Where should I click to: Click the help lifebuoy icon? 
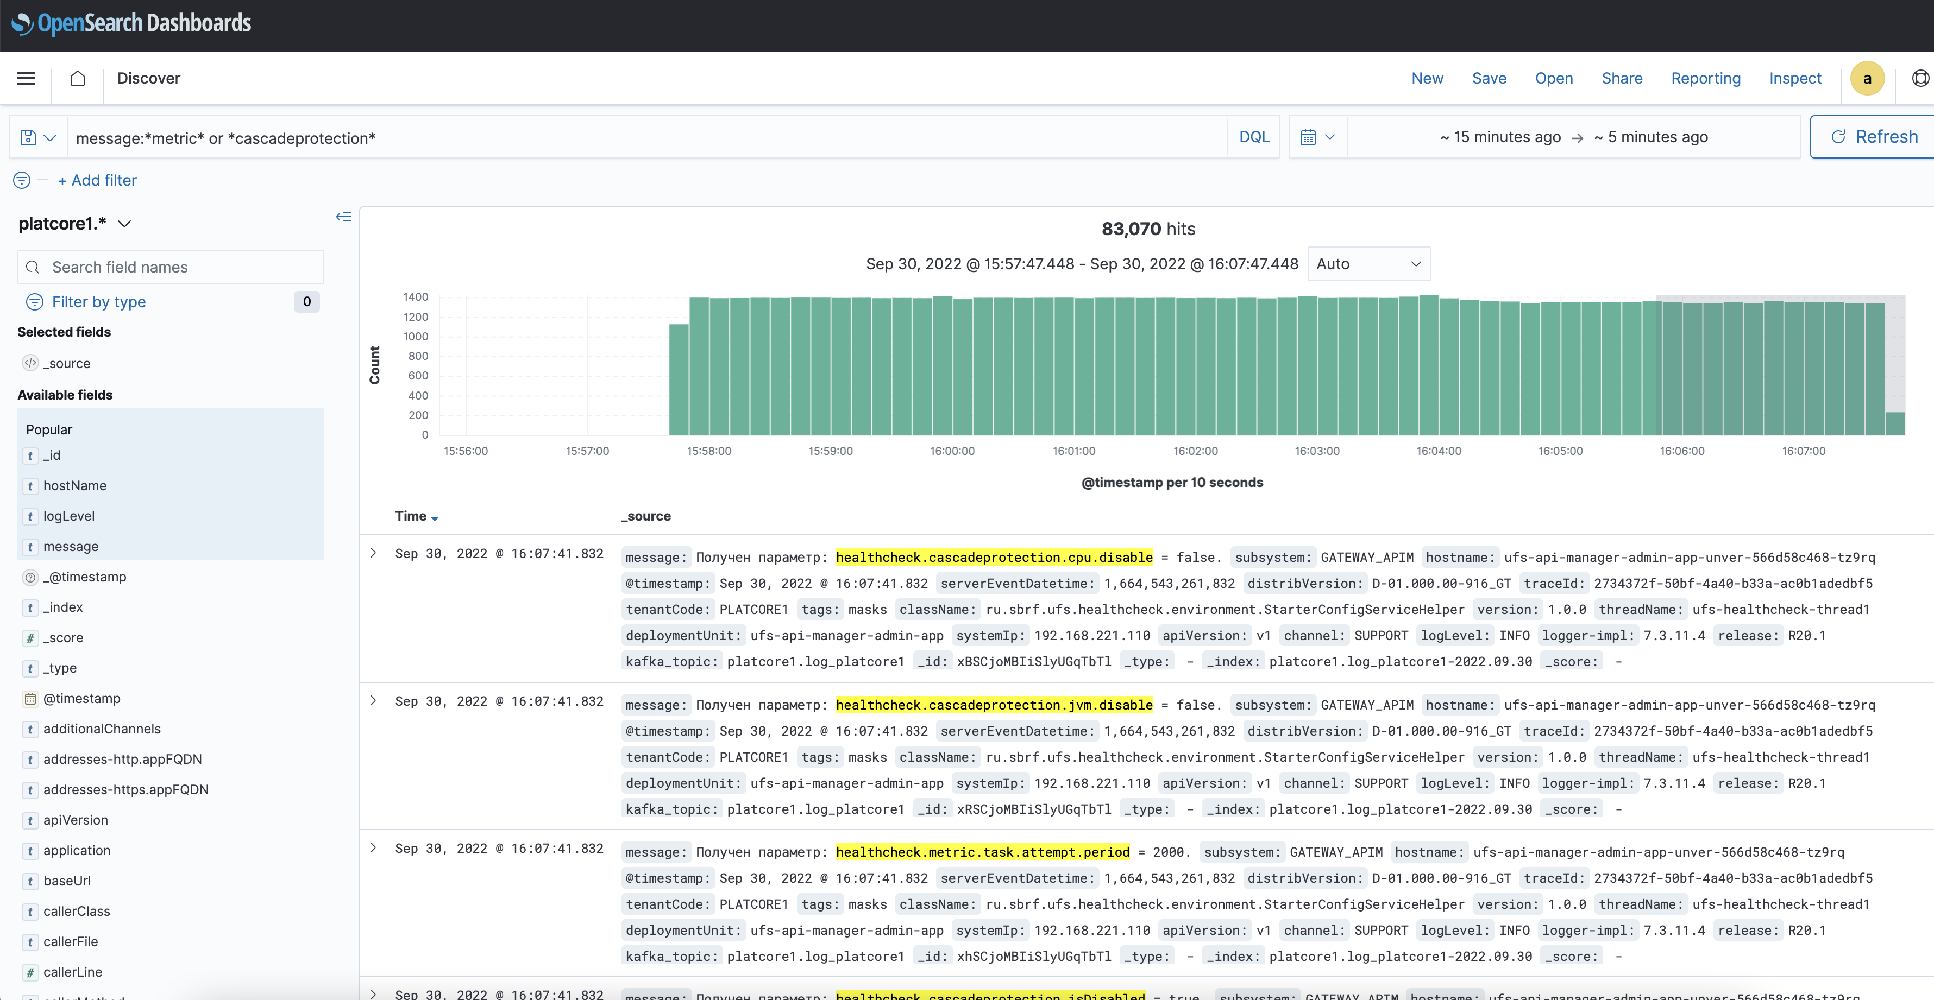[1920, 78]
